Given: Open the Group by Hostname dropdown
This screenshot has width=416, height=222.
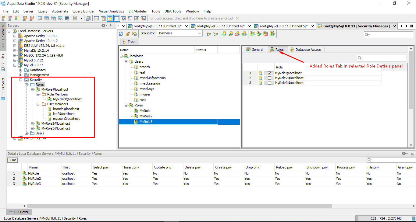Looking at the screenshot, I should [180, 33].
